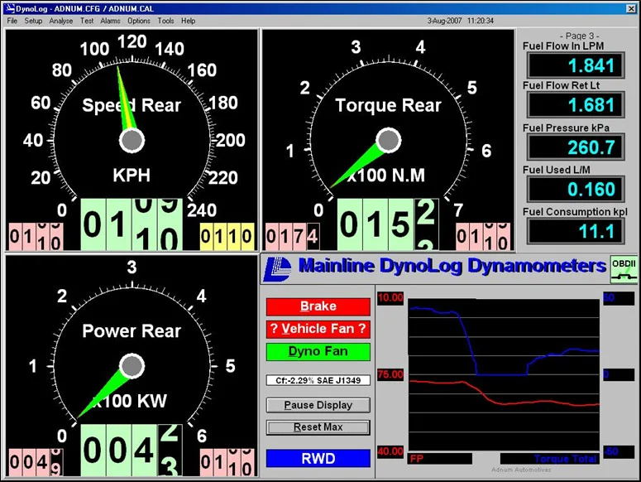Open the Help menu

coord(188,21)
